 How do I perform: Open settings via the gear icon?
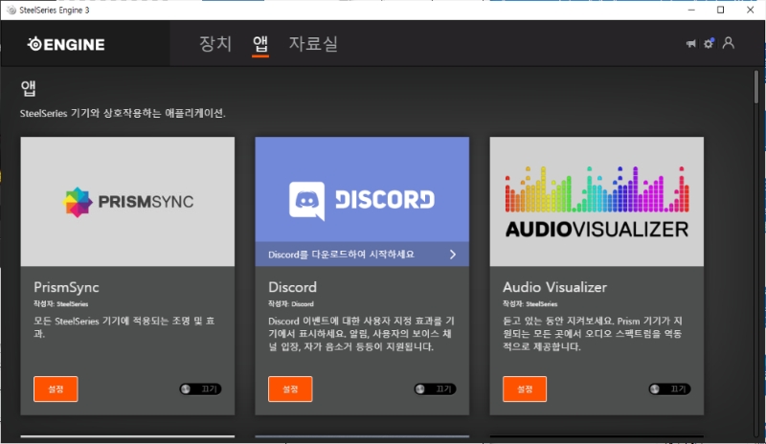tap(709, 43)
